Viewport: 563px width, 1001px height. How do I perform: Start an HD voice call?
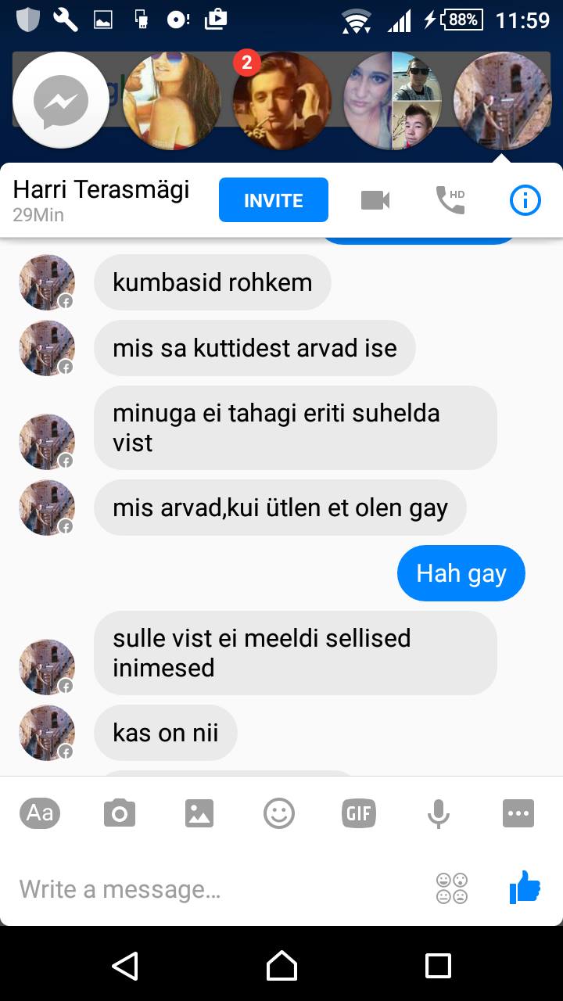[x=450, y=200]
